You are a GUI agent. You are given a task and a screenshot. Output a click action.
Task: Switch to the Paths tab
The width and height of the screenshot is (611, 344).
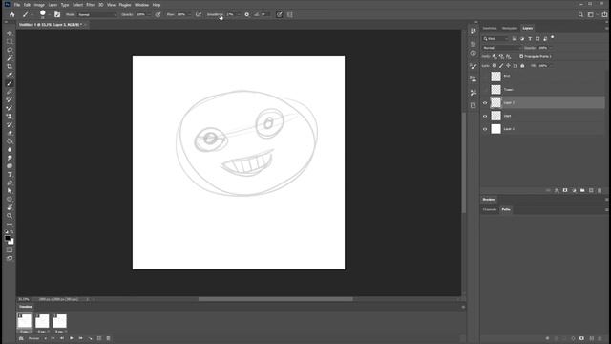click(x=506, y=209)
